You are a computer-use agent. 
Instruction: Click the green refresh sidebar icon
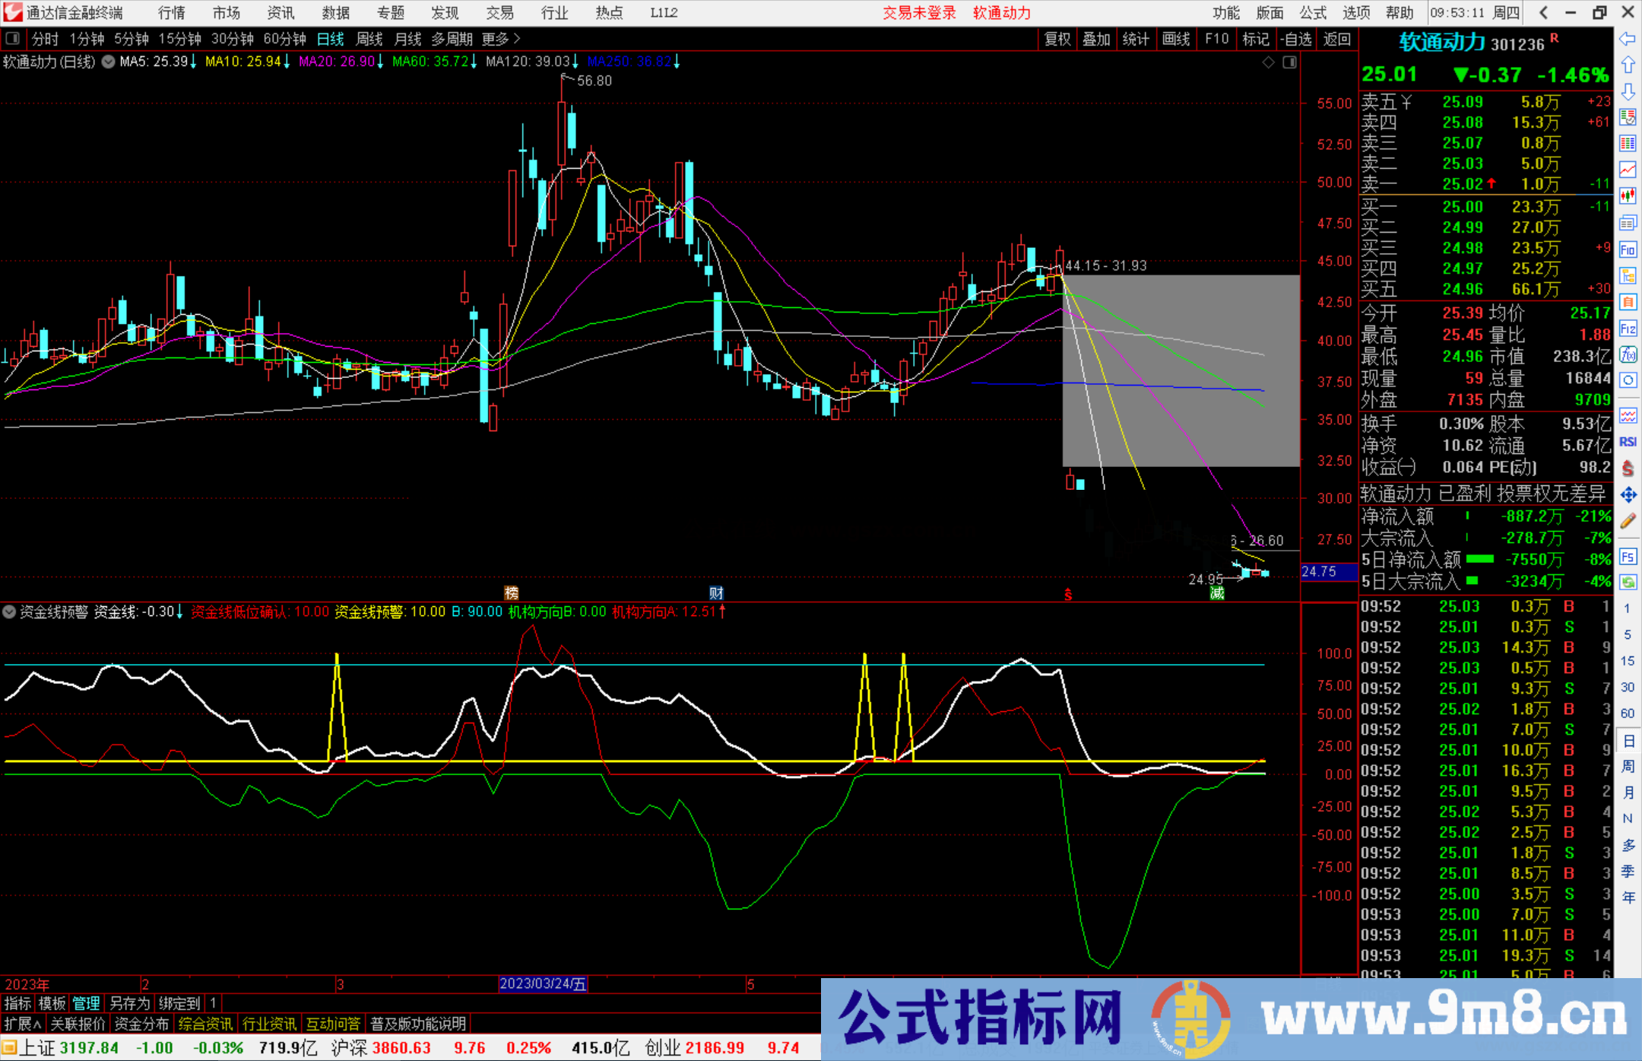click(1628, 583)
